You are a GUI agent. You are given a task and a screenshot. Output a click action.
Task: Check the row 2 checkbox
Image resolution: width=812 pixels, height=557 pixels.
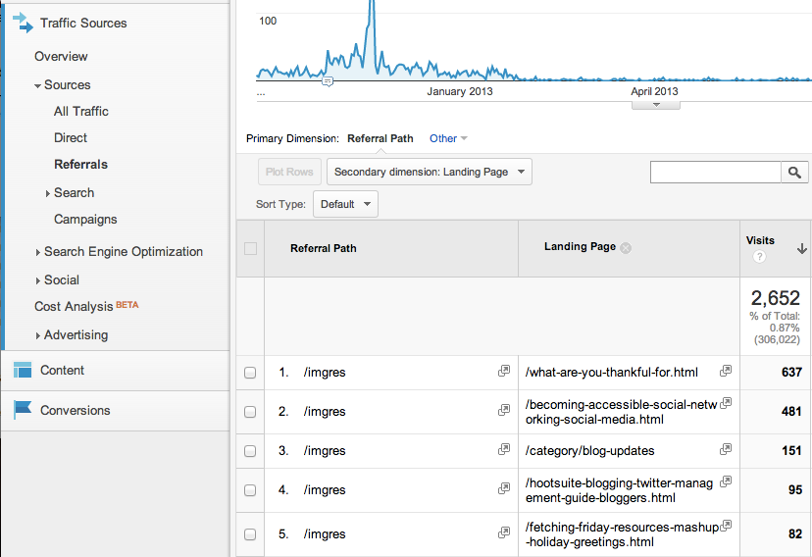click(250, 412)
